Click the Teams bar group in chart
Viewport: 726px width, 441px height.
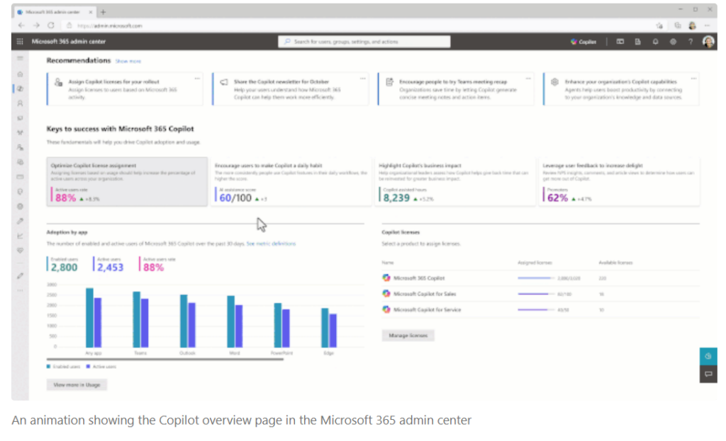click(141, 319)
